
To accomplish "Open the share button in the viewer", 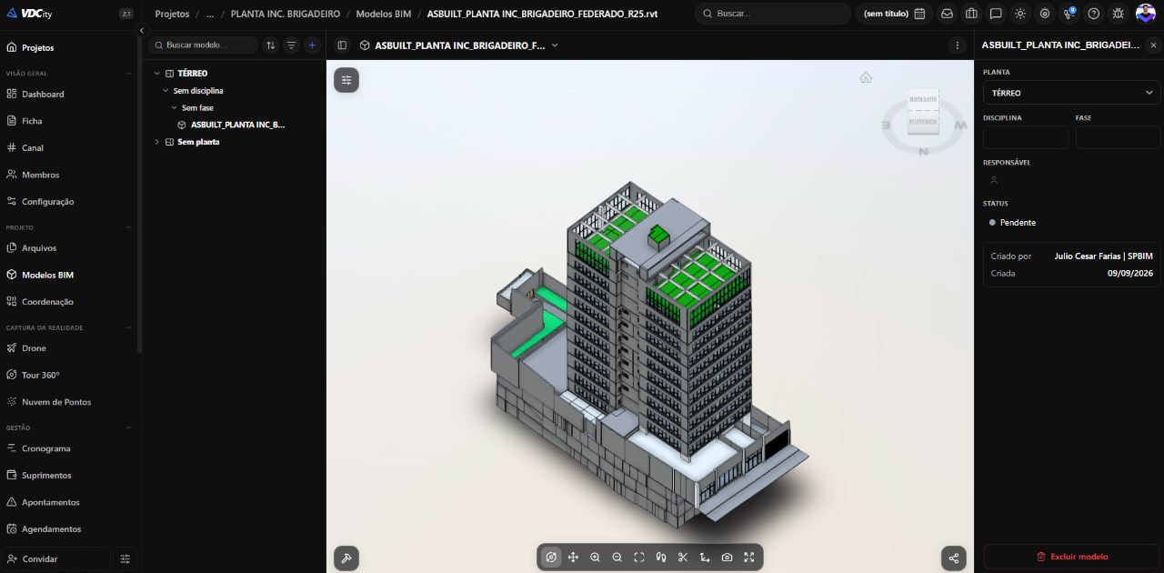I will [953, 558].
